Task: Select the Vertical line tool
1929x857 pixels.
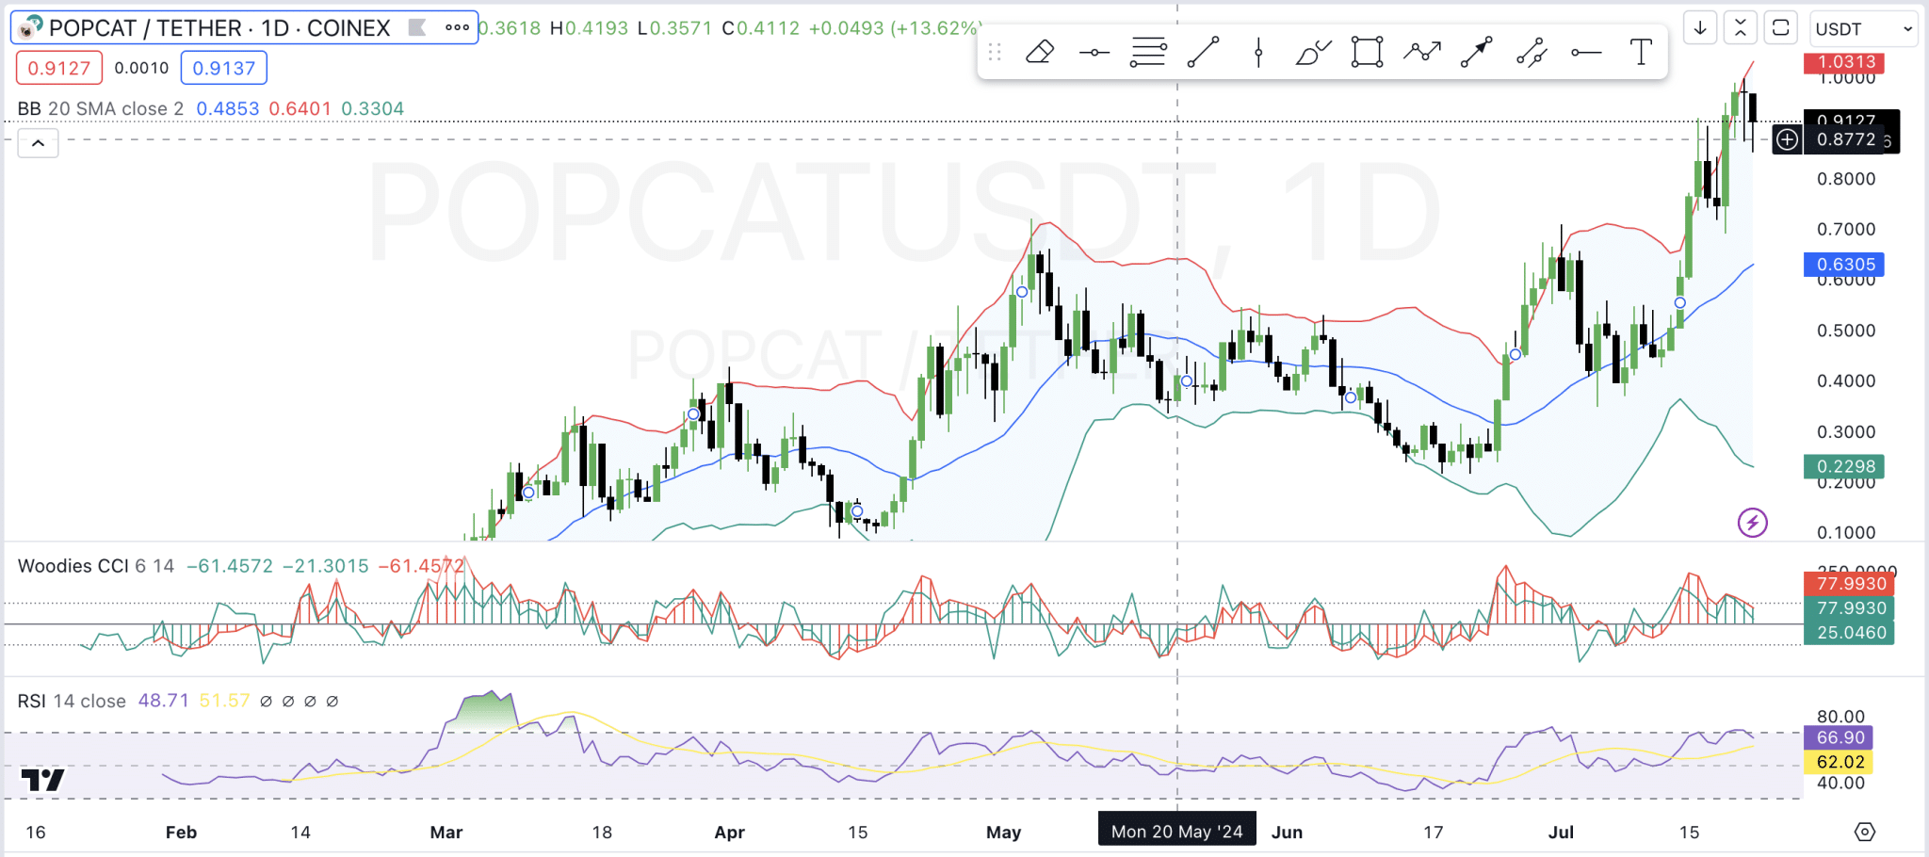Action: click(1258, 52)
